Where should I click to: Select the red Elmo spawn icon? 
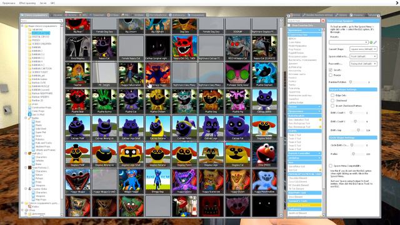pyautogui.click(x=264, y=154)
